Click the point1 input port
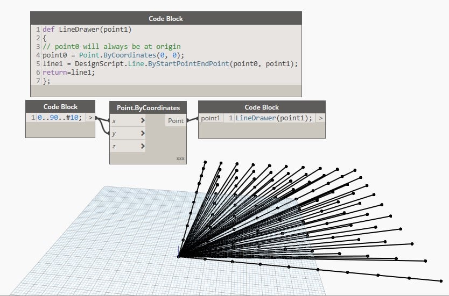449x296 pixels. coord(211,118)
